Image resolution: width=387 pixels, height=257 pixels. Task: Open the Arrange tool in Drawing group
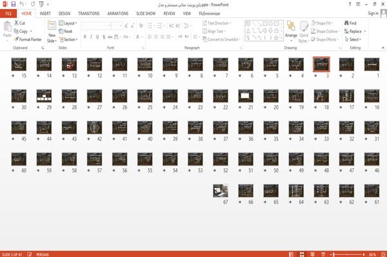(291, 30)
